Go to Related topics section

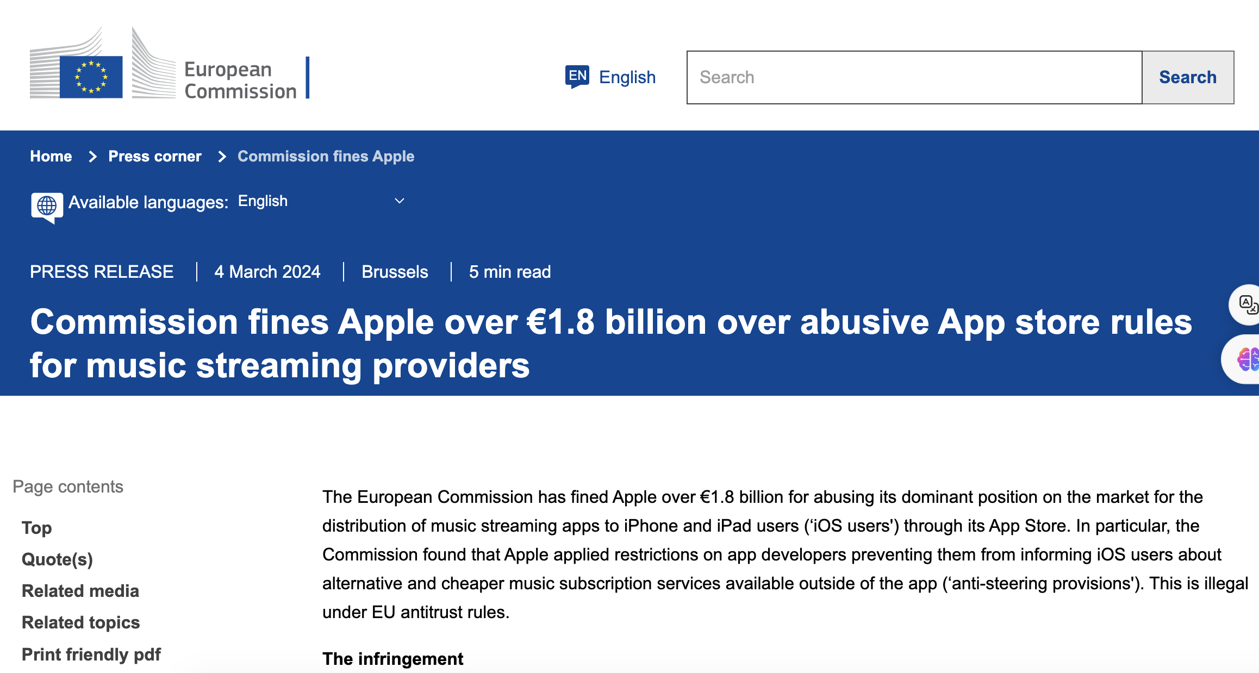coord(80,622)
